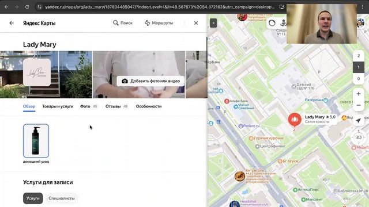This screenshot has height=207, width=369.
Task: Click the Яндекс Карты logo
Action: [x=39, y=23]
